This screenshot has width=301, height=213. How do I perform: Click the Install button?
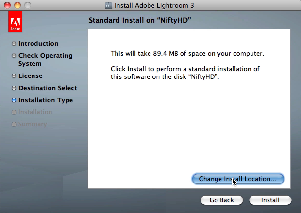(270, 200)
